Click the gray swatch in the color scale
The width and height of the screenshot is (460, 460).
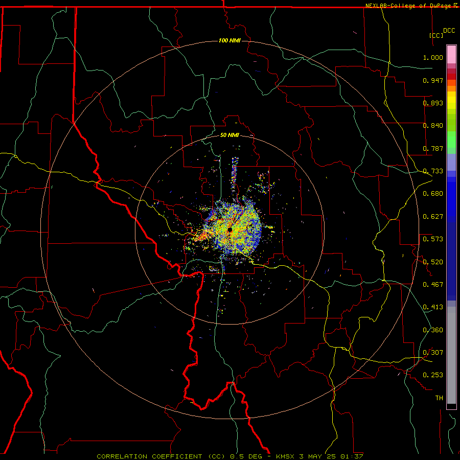click(x=451, y=355)
